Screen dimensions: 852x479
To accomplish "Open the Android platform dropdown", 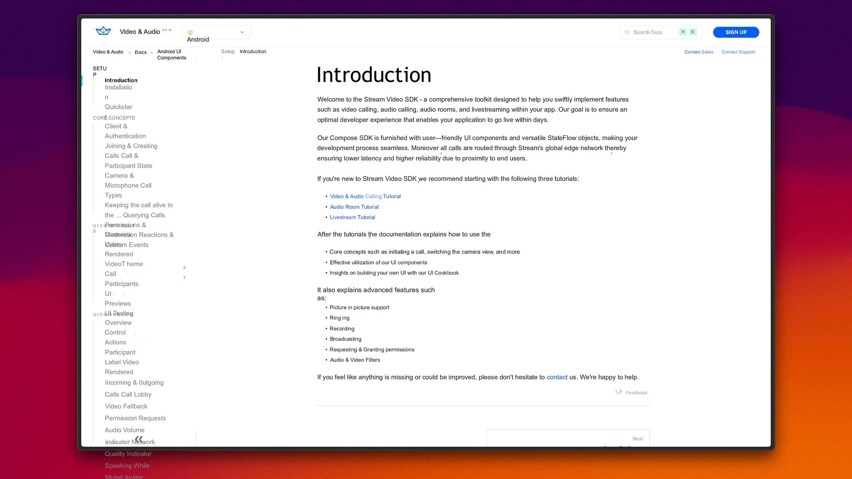I will [216, 32].
